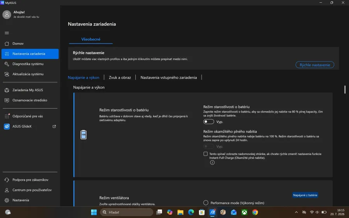The image size is (349, 218).
Task: Select Performance mode (Výkonný režim) radio
Action: click(206, 202)
